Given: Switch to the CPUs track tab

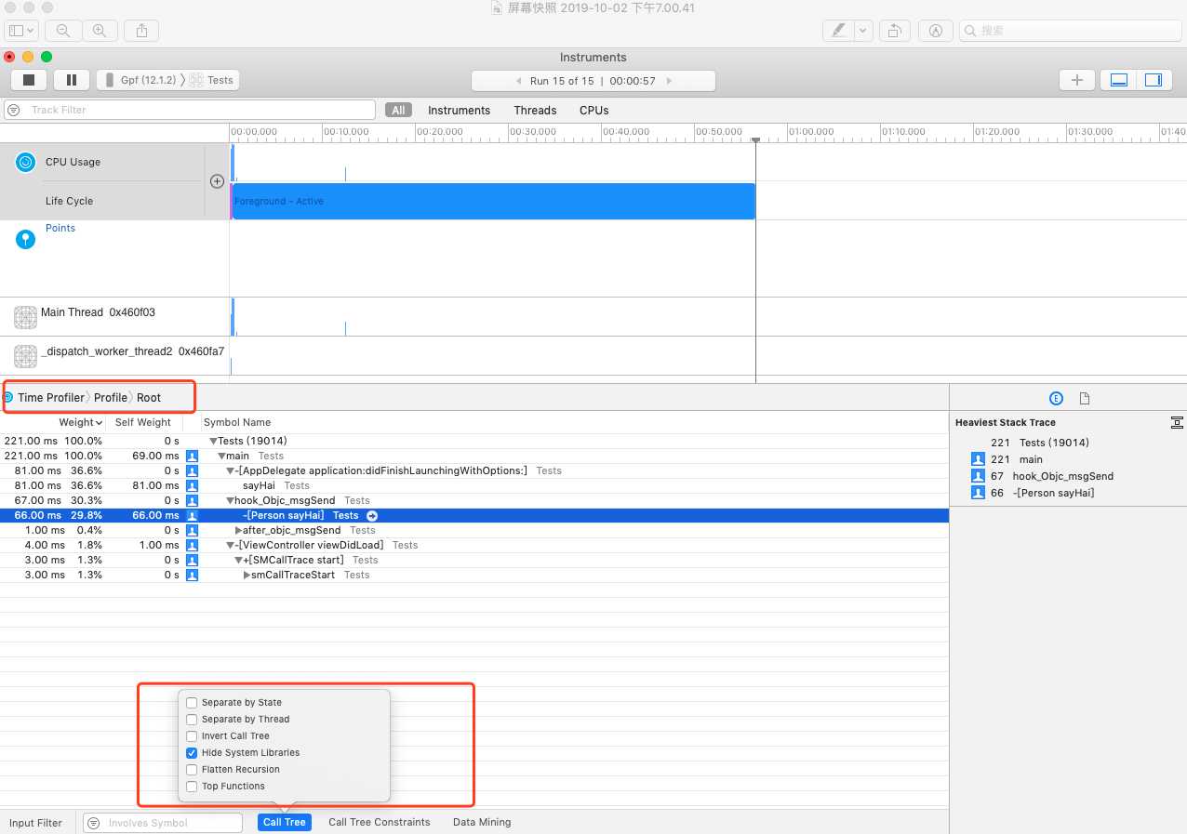Looking at the screenshot, I should pyautogui.click(x=593, y=110).
